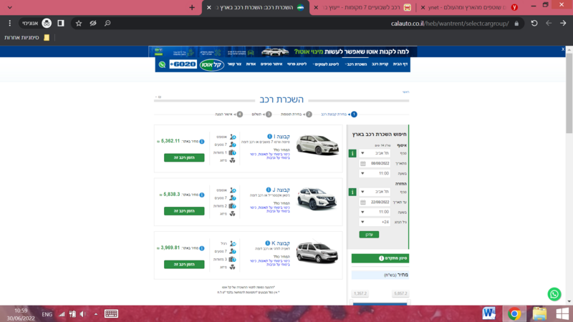Open calendar icon for 22/08/2022 date
Image resolution: width=573 pixels, height=322 pixels.
pyautogui.click(x=363, y=202)
